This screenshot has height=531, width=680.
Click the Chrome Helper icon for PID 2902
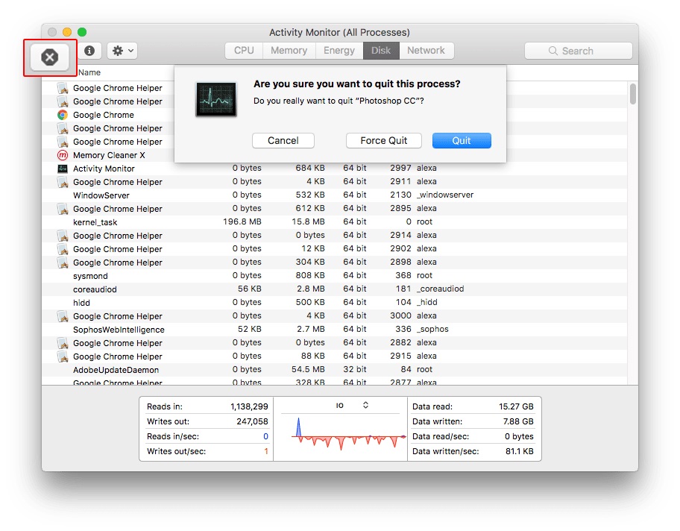point(63,249)
